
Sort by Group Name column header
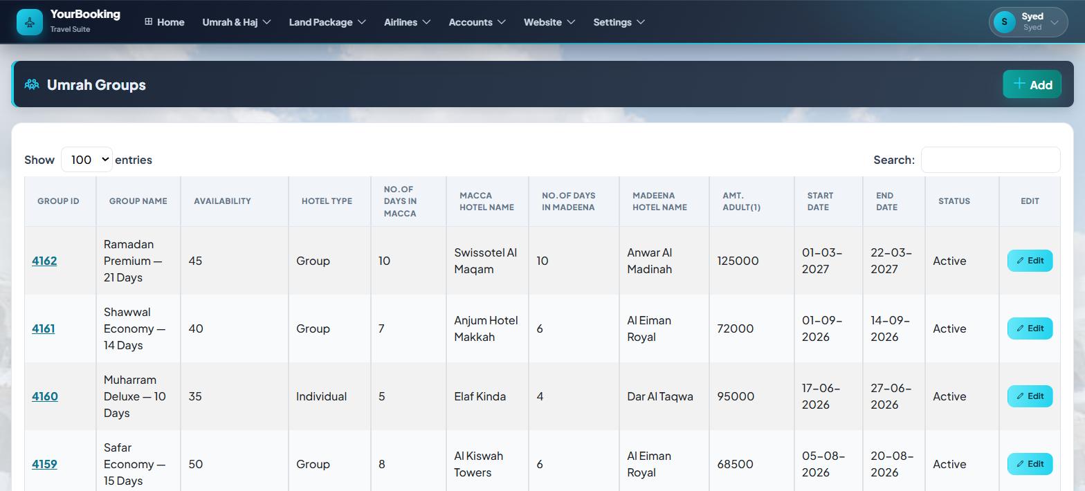pyautogui.click(x=138, y=201)
